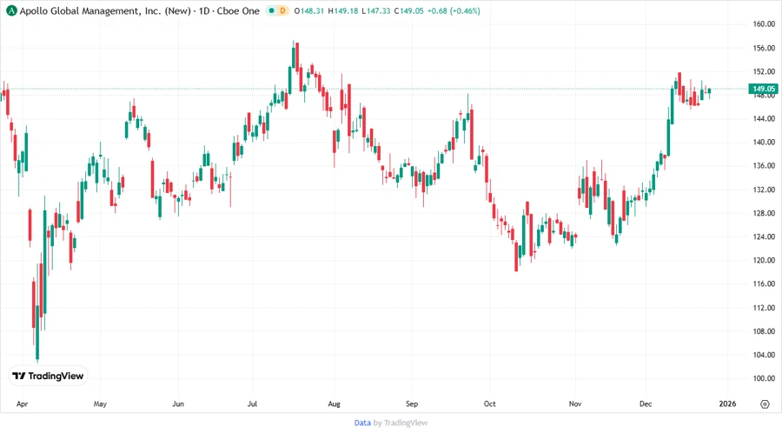Image resolution: width=782 pixels, height=433 pixels.
Task: Click the 'Sep' time axis label
Action: point(412,404)
